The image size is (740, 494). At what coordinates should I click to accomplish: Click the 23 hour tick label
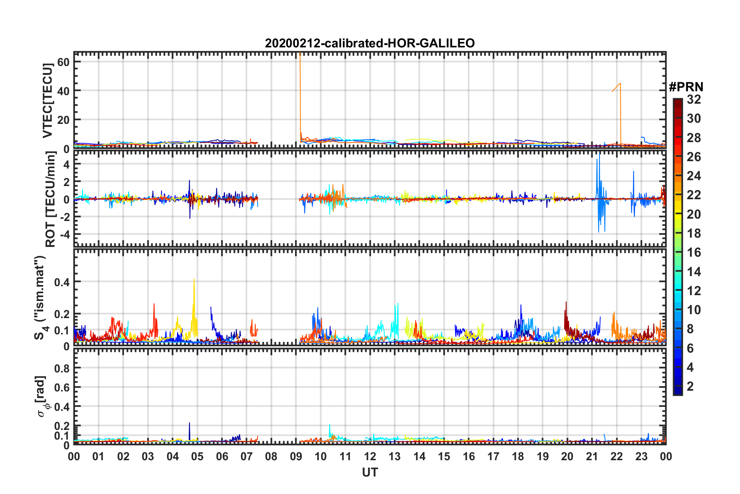(x=642, y=456)
